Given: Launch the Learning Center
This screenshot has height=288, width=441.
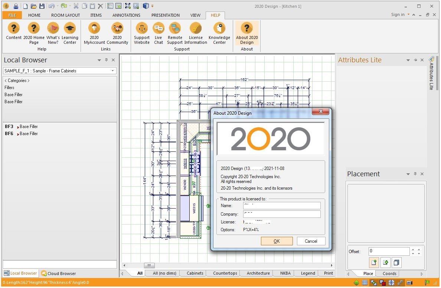Looking at the screenshot, I should coord(70,33).
